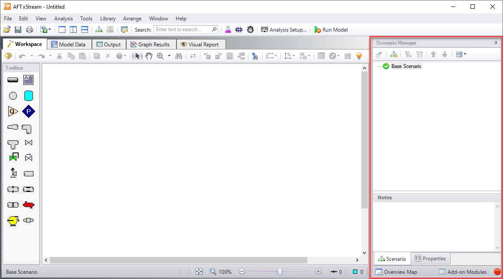The image size is (503, 279).
Task: Open the Arrange menu
Action: point(132,19)
